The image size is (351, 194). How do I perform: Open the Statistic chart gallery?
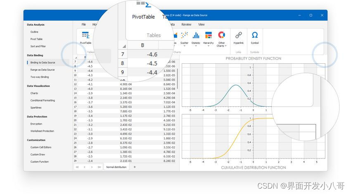pyautogui.click(x=196, y=39)
